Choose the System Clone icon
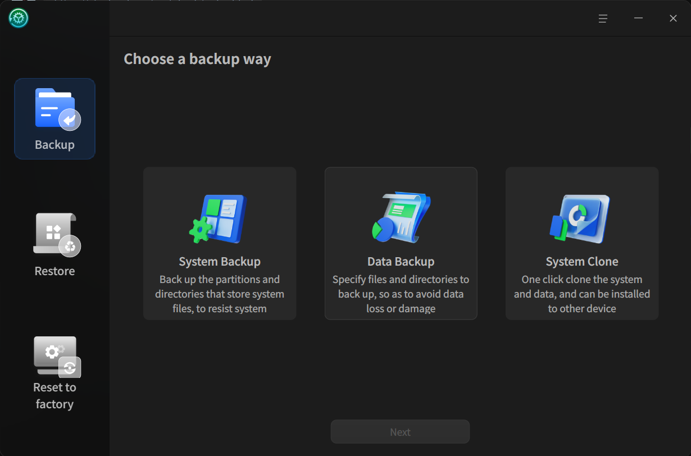691x456 pixels. coord(580,218)
